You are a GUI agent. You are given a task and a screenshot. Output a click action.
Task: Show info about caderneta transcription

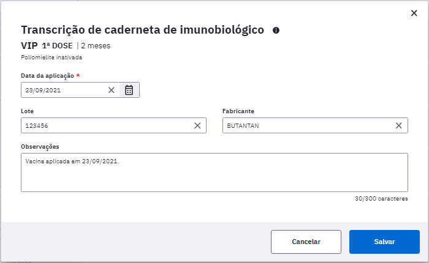pos(276,31)
